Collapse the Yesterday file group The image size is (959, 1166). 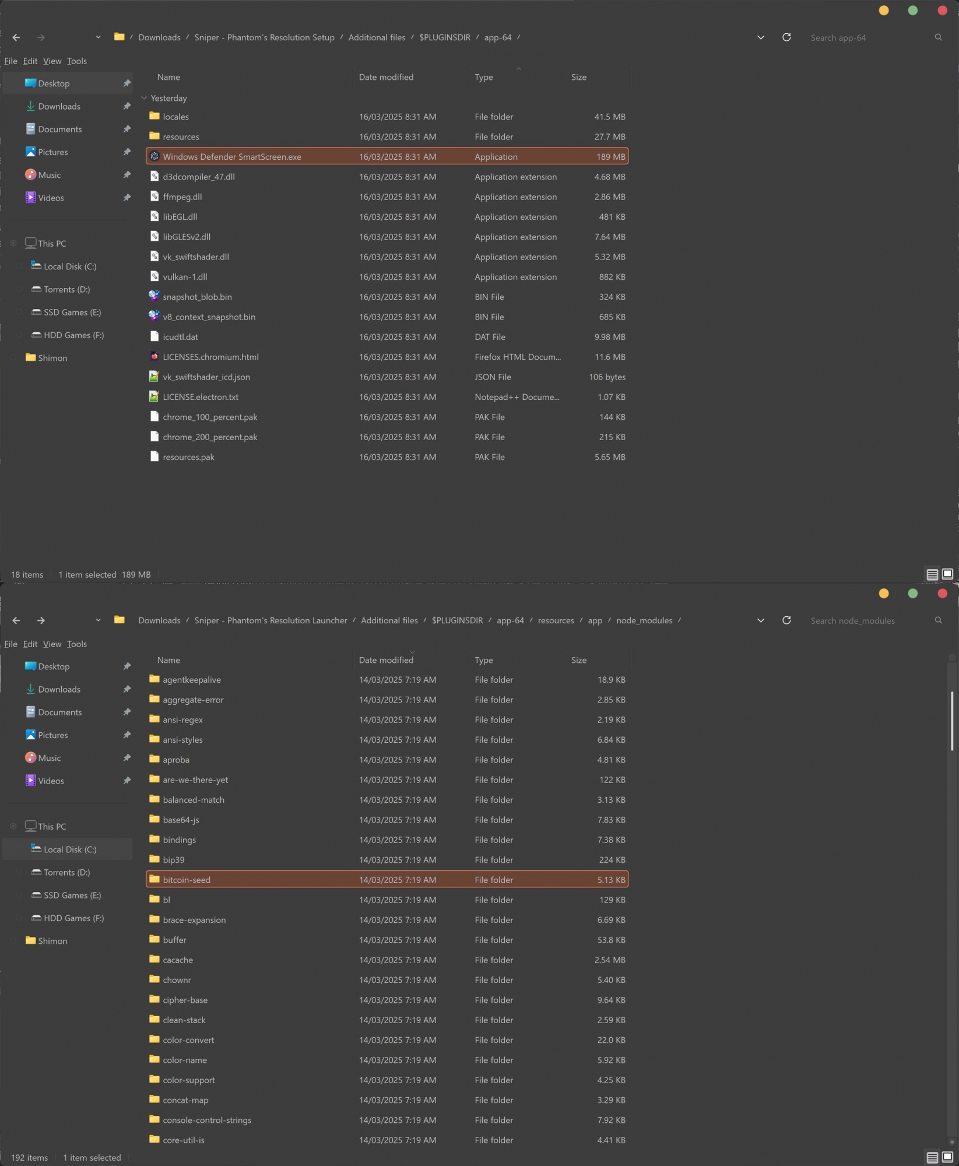pyautogui.click(x=144, y=98)
